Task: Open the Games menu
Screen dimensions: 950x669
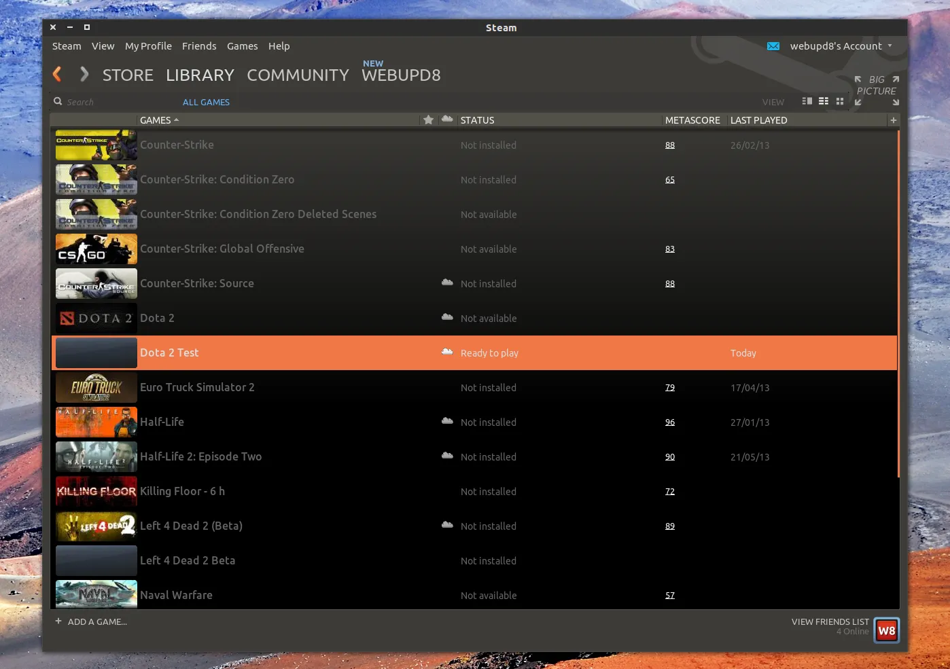Action: 242,46
